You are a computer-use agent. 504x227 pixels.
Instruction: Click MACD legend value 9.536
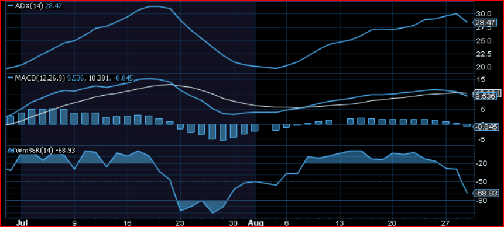[x=75, y=78]
